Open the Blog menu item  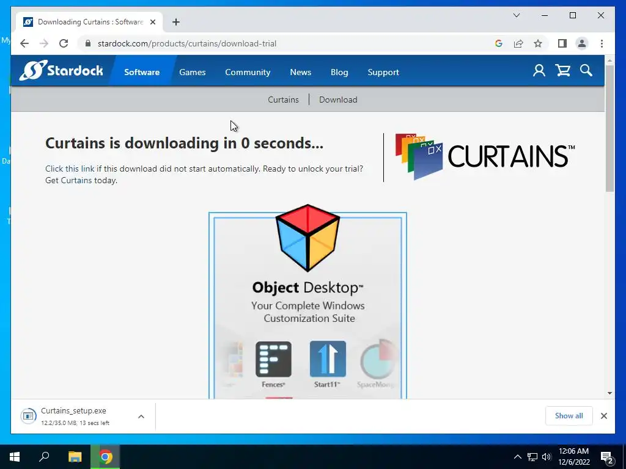[339, 72]
